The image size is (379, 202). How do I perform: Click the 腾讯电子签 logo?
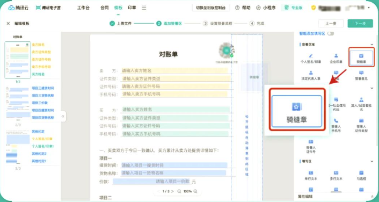[x=48, y=8]
